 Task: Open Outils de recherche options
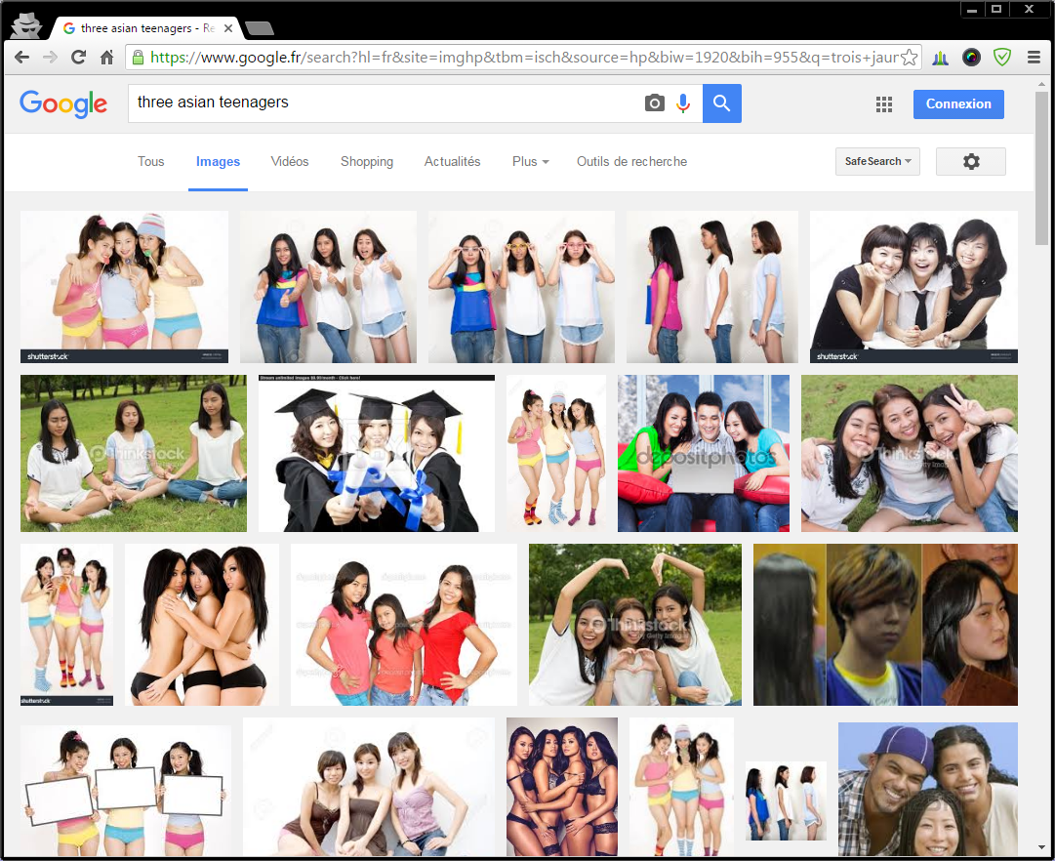[631, 162]
